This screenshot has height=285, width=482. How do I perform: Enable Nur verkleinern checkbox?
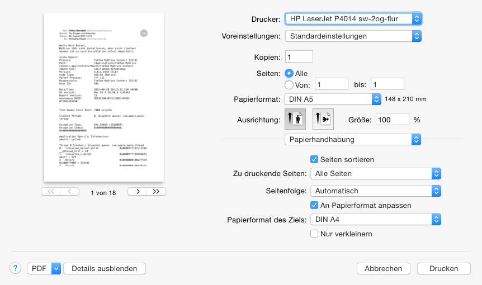point(314,234)
